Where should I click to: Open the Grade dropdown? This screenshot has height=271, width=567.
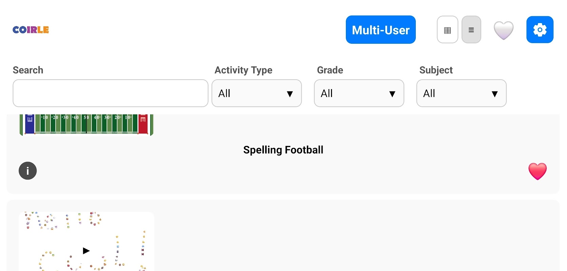[x=359, y=93]
